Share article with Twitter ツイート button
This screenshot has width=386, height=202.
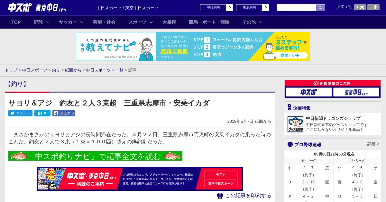tap(20, 113)
